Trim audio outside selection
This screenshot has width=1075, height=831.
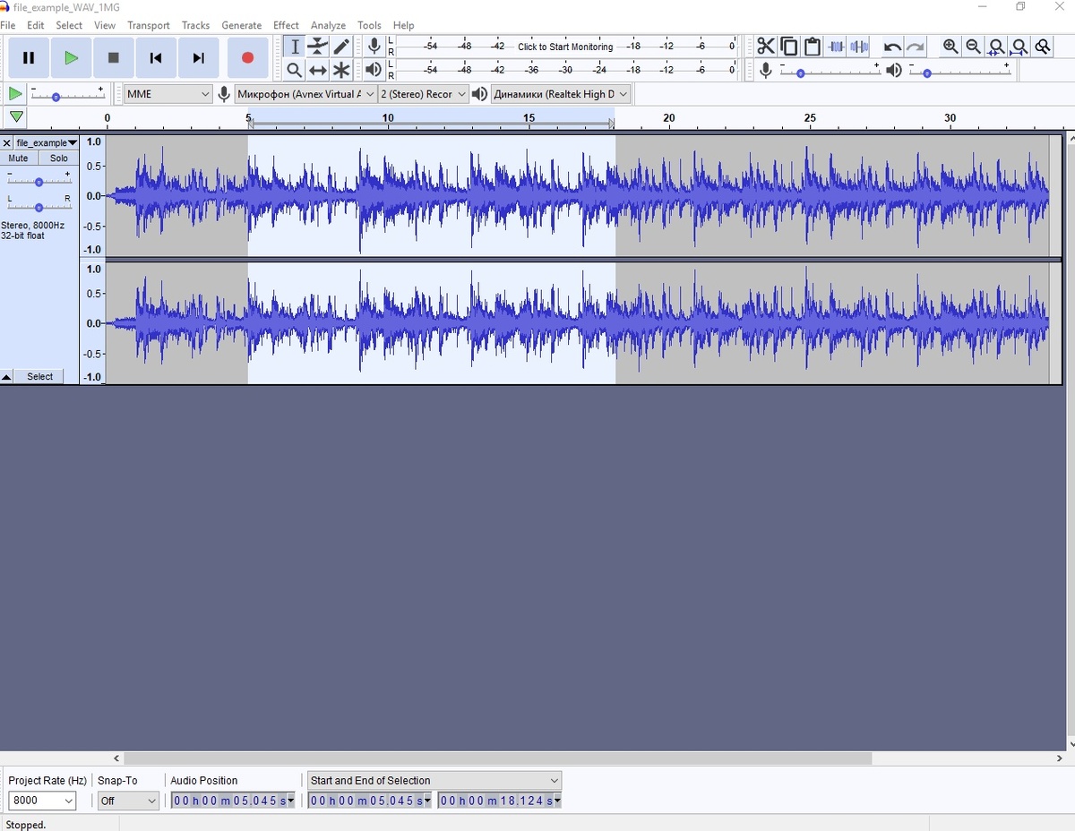pos(836,47)
